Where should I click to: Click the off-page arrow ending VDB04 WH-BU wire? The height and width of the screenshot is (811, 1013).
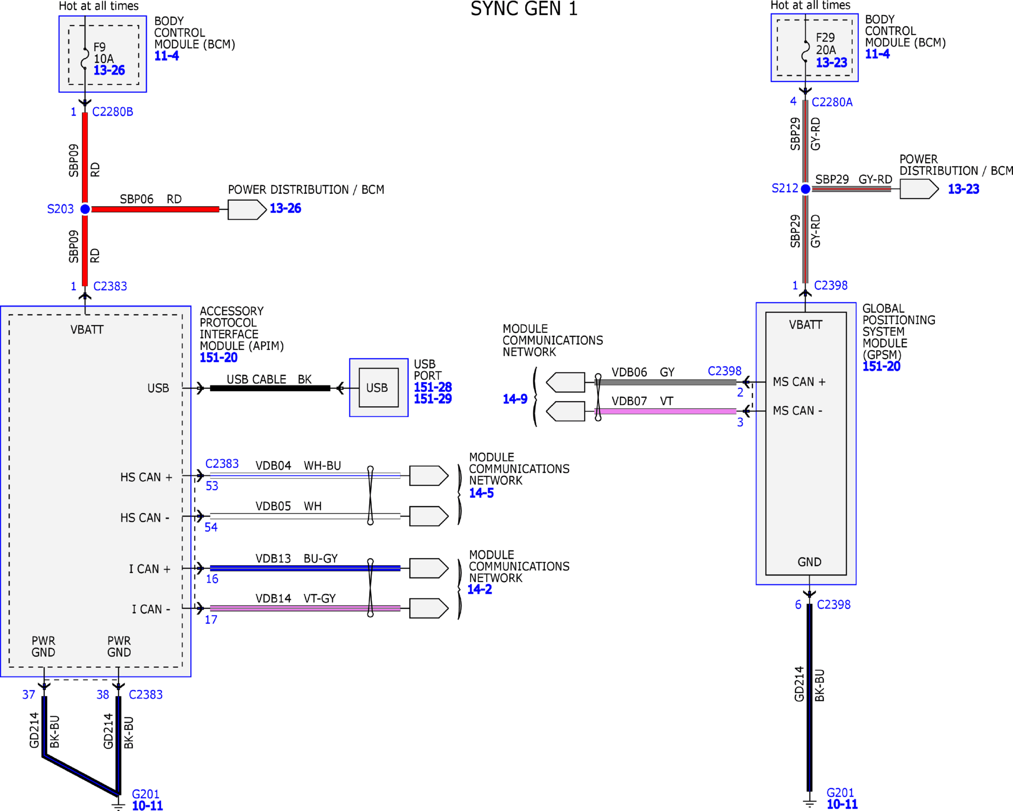(x=429, y=475)
